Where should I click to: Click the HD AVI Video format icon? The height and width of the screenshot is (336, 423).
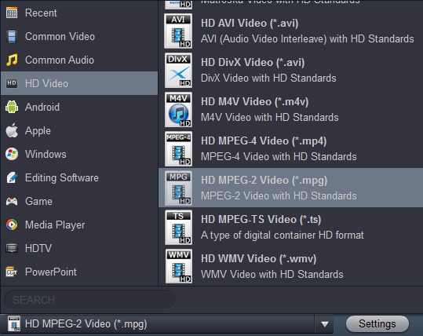[178, 31]
